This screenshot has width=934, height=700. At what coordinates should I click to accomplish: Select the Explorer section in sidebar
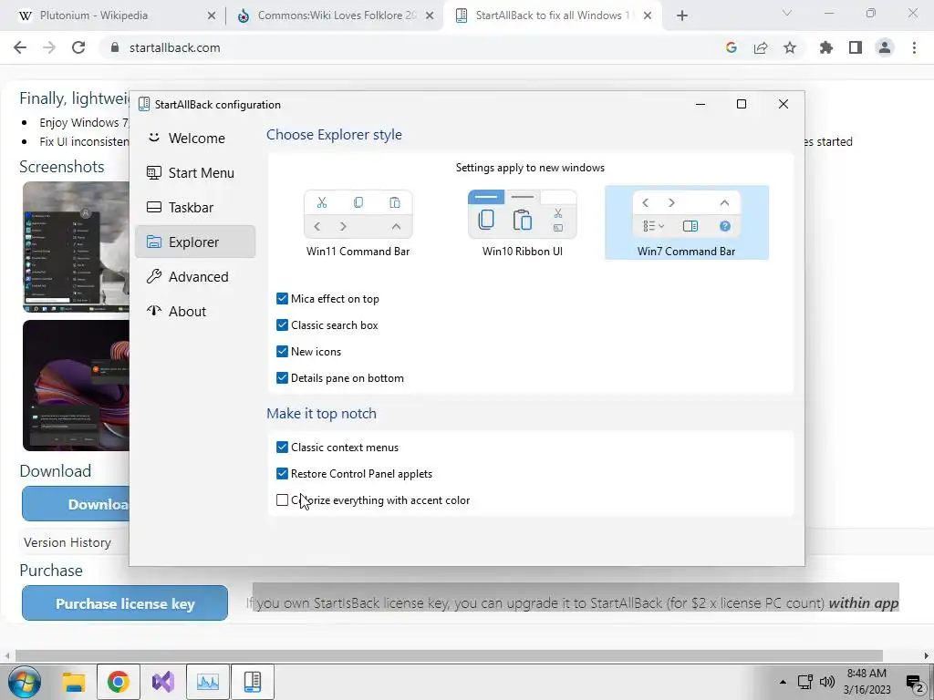pyautogui.click(x=195, y=242)
